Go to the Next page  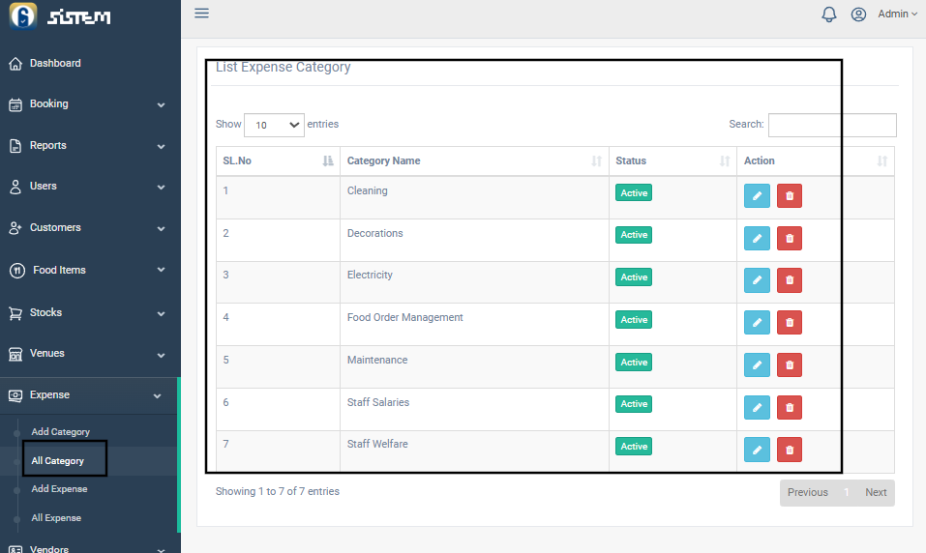click(876, 493)
